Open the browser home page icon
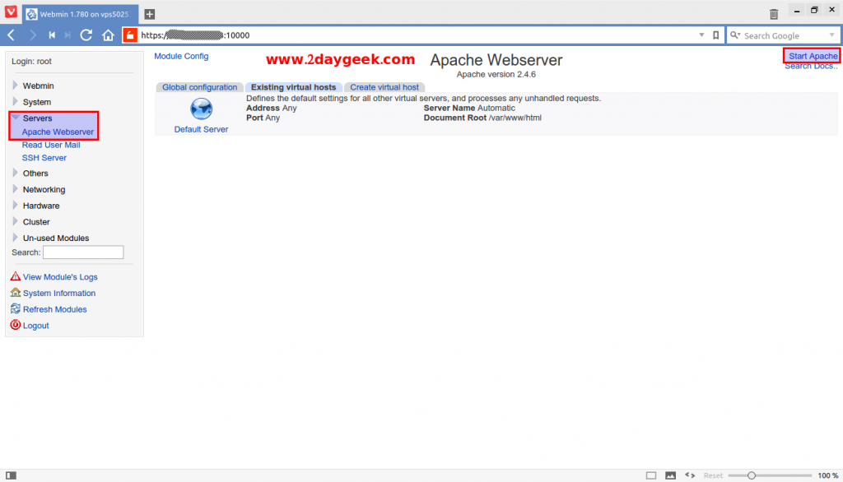This screenshot has height=482, width=843. coord(106,35)
